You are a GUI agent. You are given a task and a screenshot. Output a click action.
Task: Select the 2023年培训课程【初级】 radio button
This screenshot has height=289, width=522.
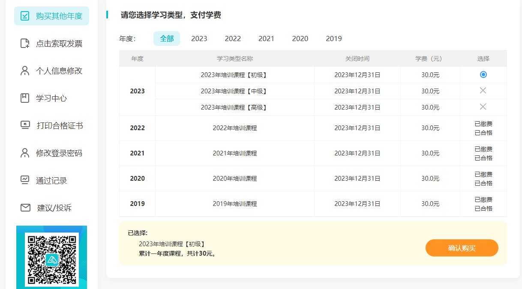pyautogui.click(x=483, y=74)
